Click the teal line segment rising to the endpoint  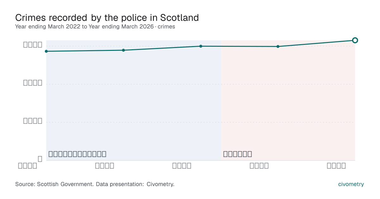click(317, 43)
